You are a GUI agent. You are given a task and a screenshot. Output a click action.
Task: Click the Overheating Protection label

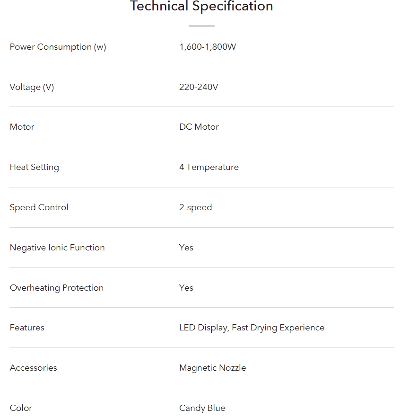point(56,288)
